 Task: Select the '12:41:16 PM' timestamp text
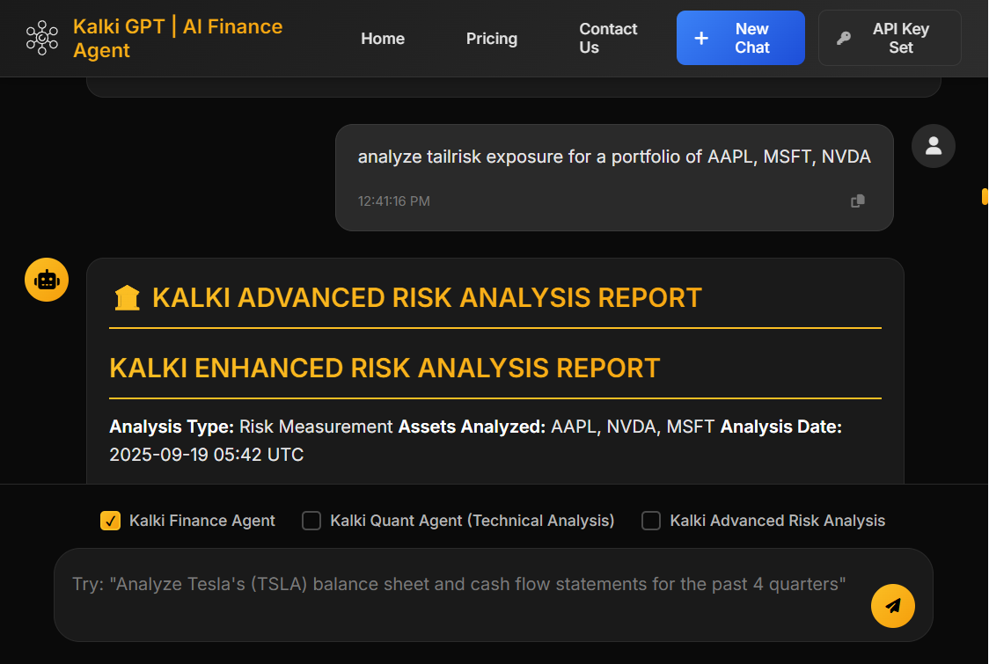tap(393, 201)
